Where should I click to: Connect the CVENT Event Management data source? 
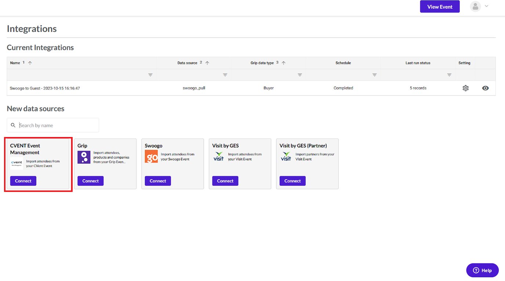click(x=23, y=181)
